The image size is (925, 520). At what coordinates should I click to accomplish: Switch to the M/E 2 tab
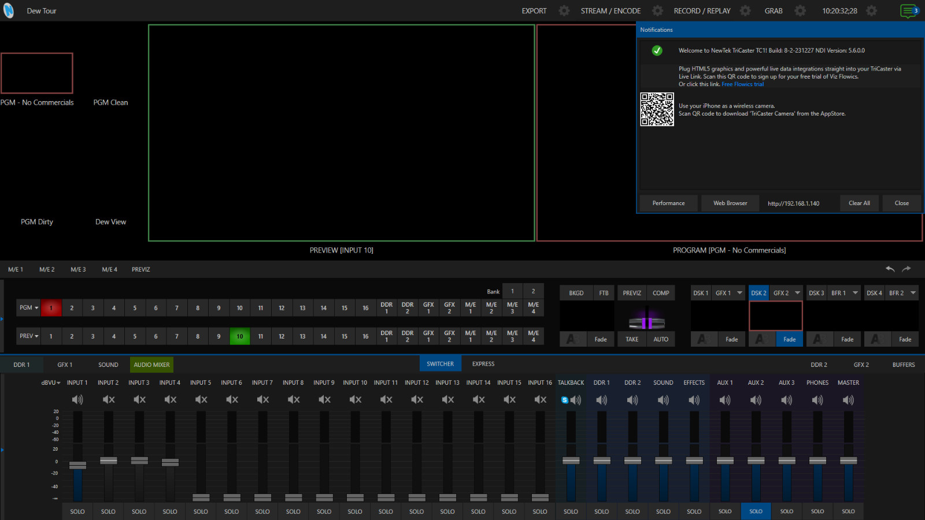(47, 270)
